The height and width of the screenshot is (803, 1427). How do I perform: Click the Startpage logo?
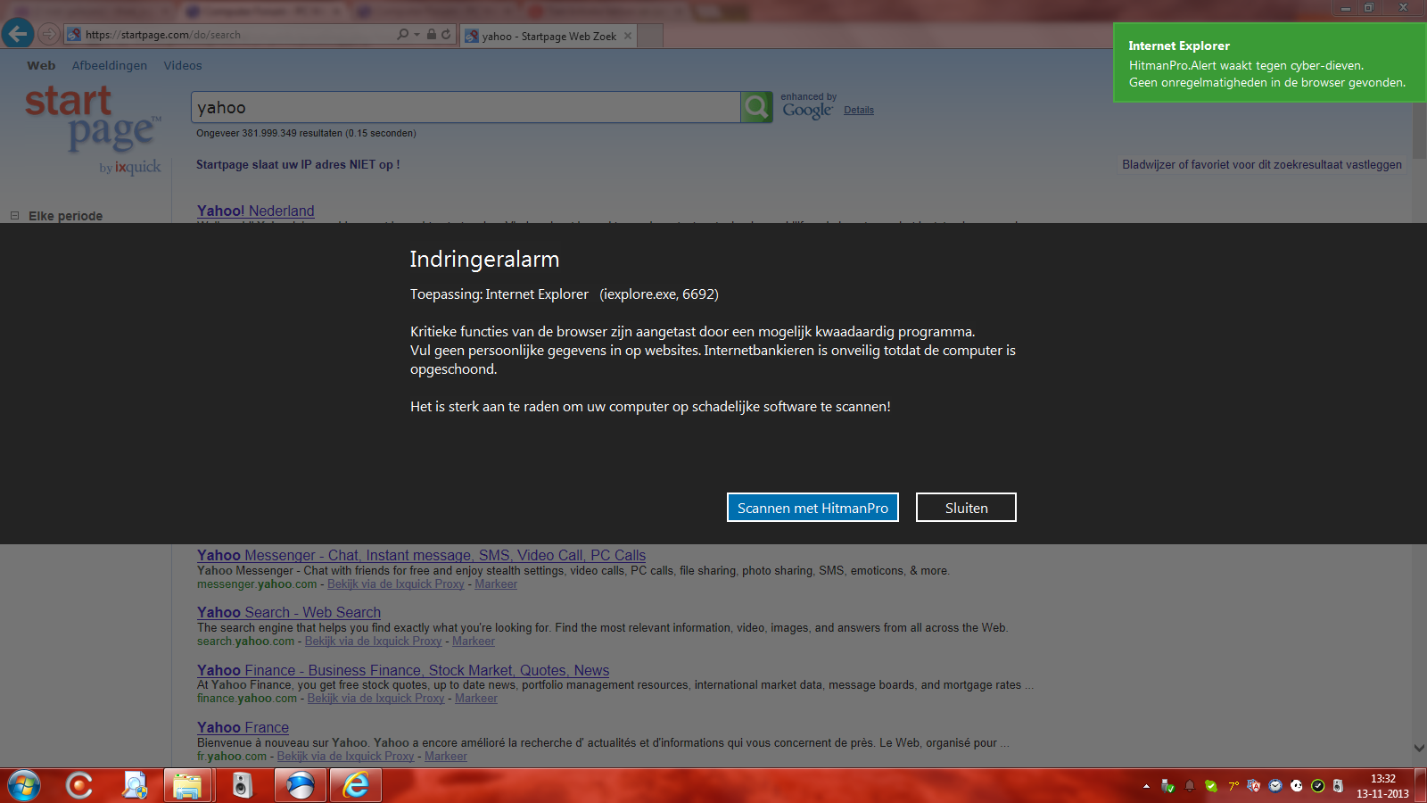[x=93, y=129]
